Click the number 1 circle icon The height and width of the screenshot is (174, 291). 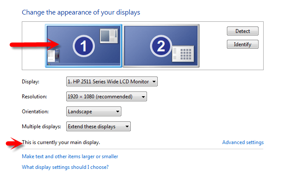[83, 47]
